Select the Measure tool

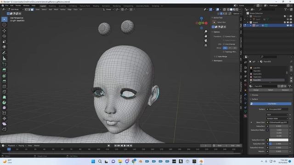point(4,58)
